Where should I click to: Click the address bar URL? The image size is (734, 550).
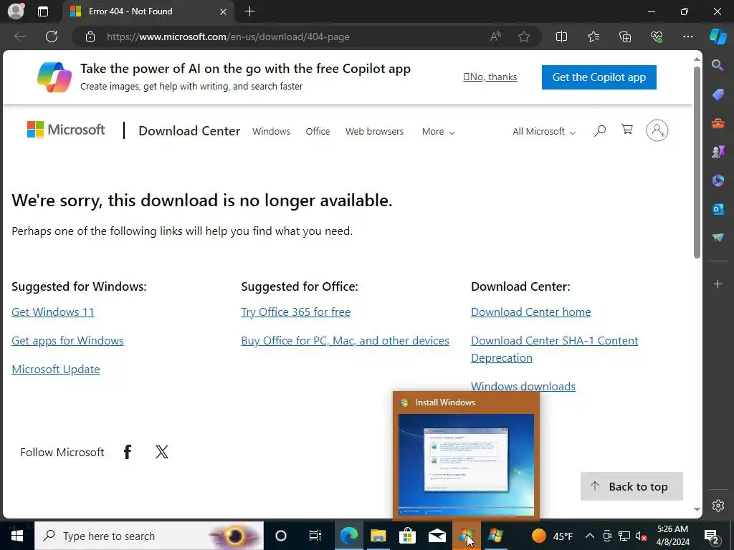pyautogui.click(x=228, y=37)
